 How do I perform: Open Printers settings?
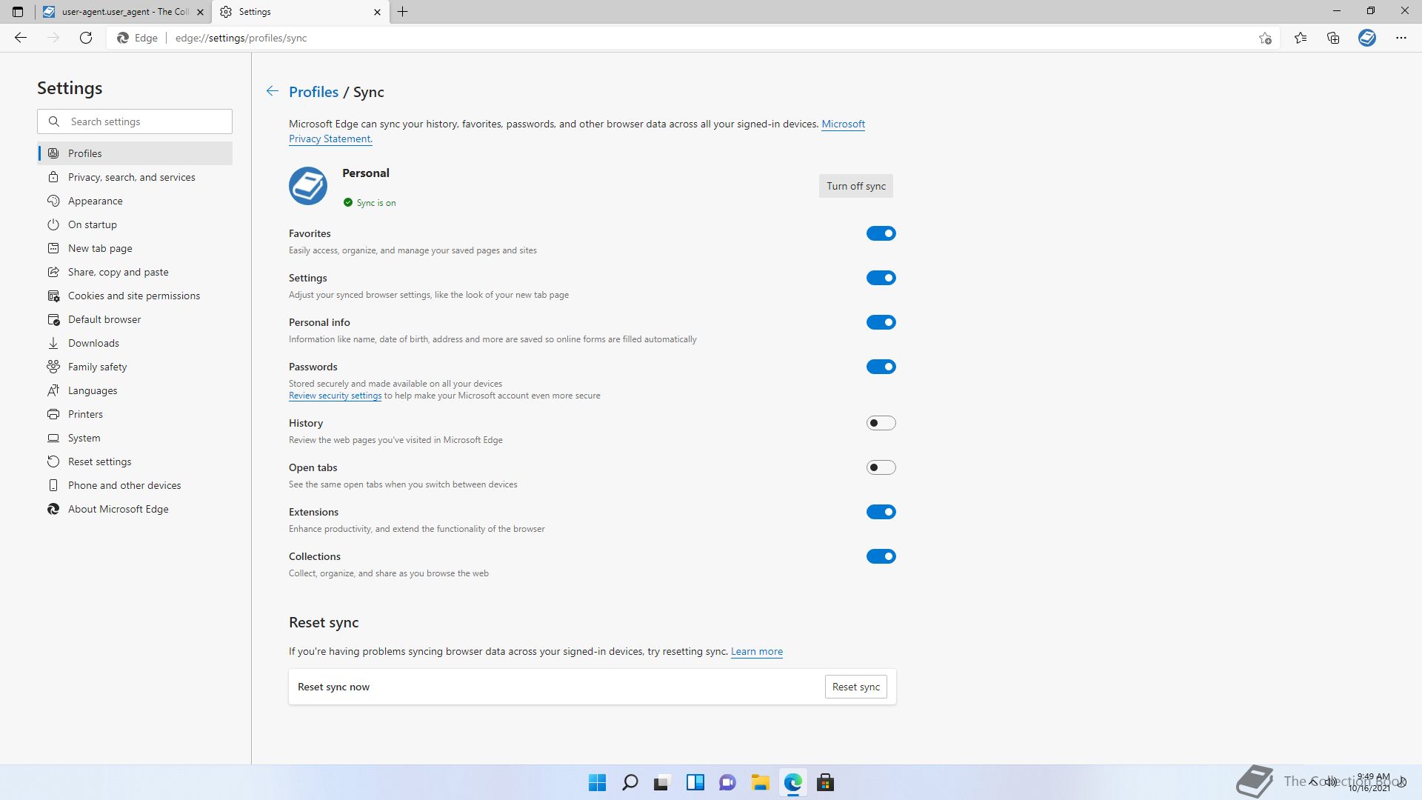[x=135, y=414]
